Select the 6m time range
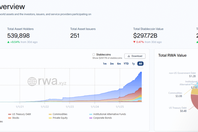 (x=119, y=64)
